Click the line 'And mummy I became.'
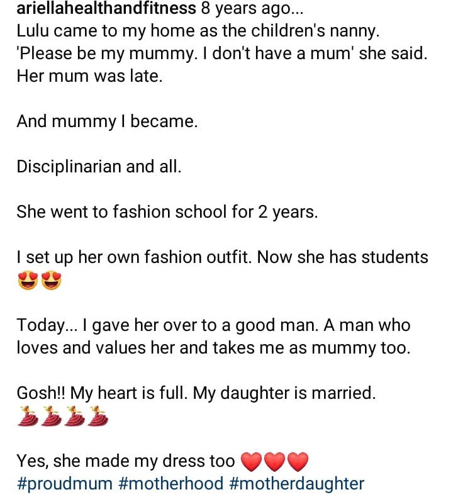Viewport: 453px width, 497px height. [x=107, y=121]
